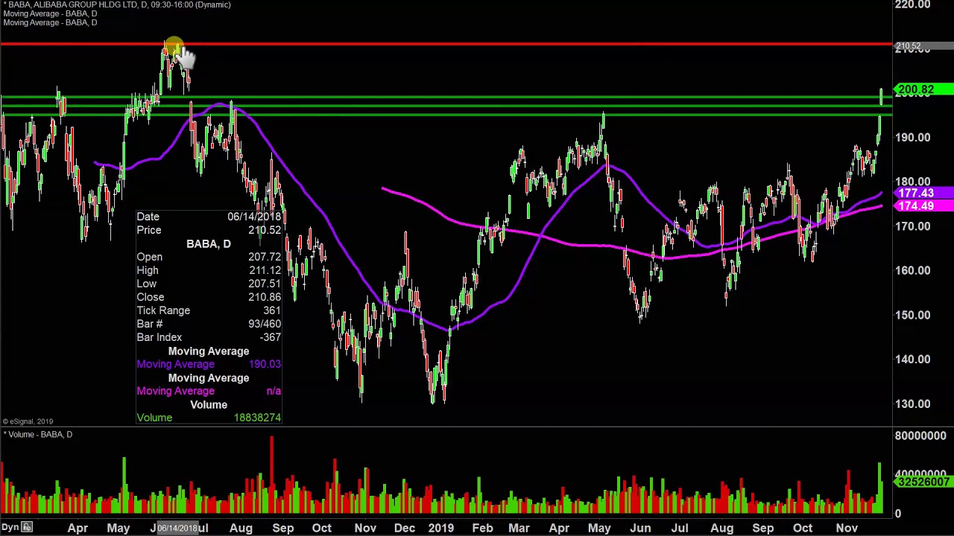The height and width of the screenshot is (536, 954).
Task: Click the Tick Range 361 row
Action: (209, 310)
